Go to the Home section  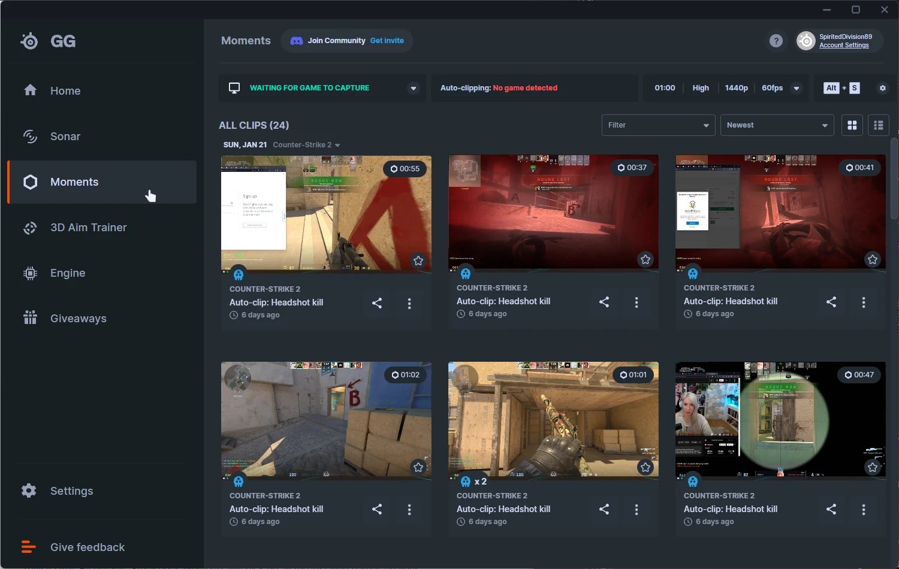pyautogui.click(x=102, y=91)
